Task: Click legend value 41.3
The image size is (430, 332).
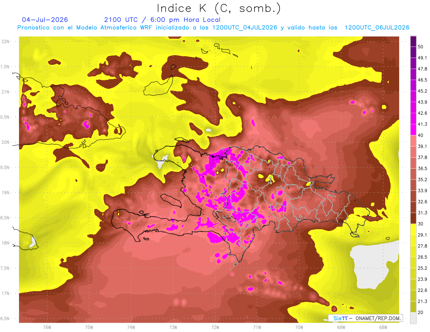Action: pos(422,124)
